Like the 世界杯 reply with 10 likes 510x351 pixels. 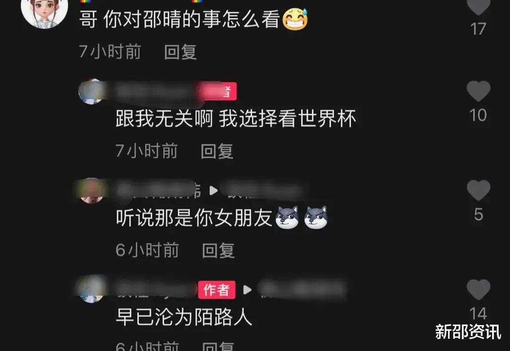coord(478,91)
